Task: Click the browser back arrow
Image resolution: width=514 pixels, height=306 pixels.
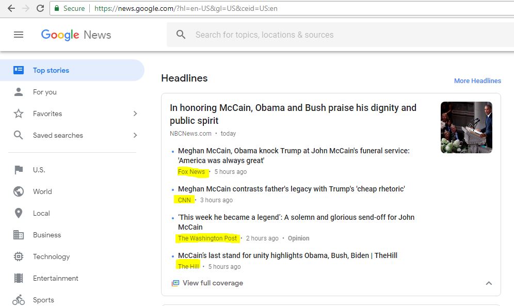Action: pos(11,8)
